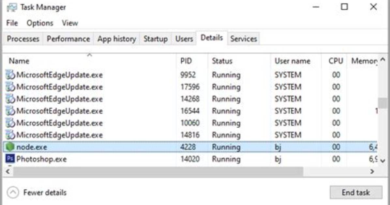This screenshot has width=390, height=205.
Task: Click the green node.exe icon
Action: pos(10,147)
